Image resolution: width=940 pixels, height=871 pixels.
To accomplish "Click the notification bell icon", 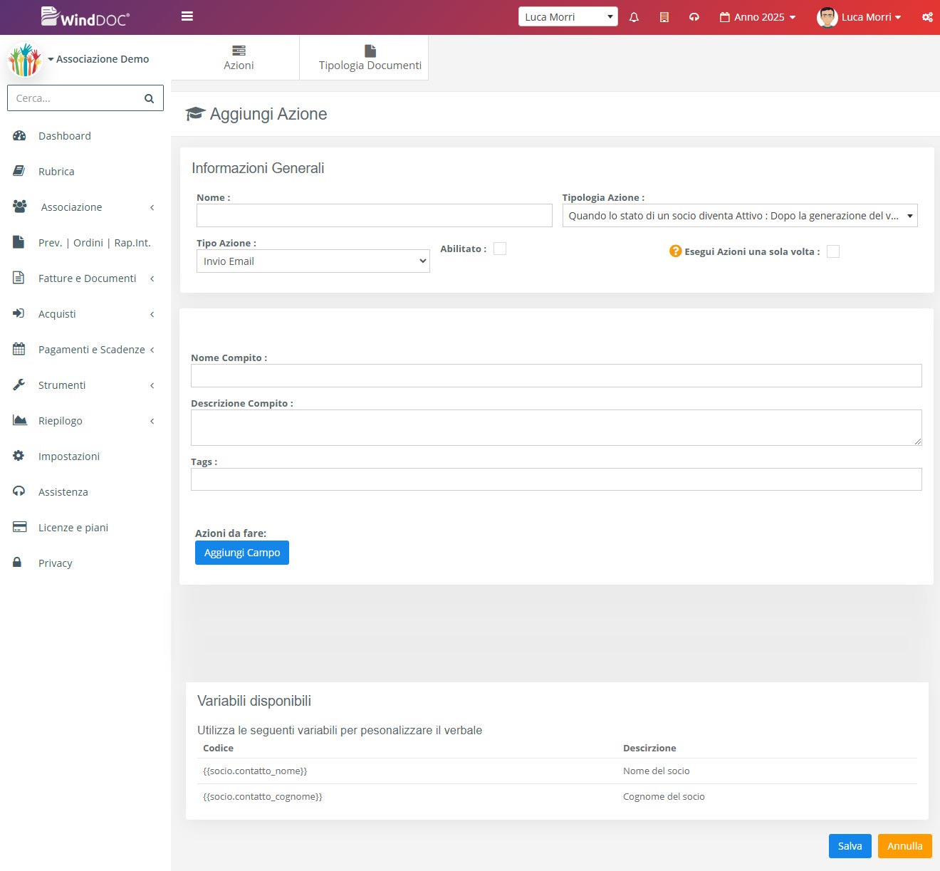I will 634,17.
